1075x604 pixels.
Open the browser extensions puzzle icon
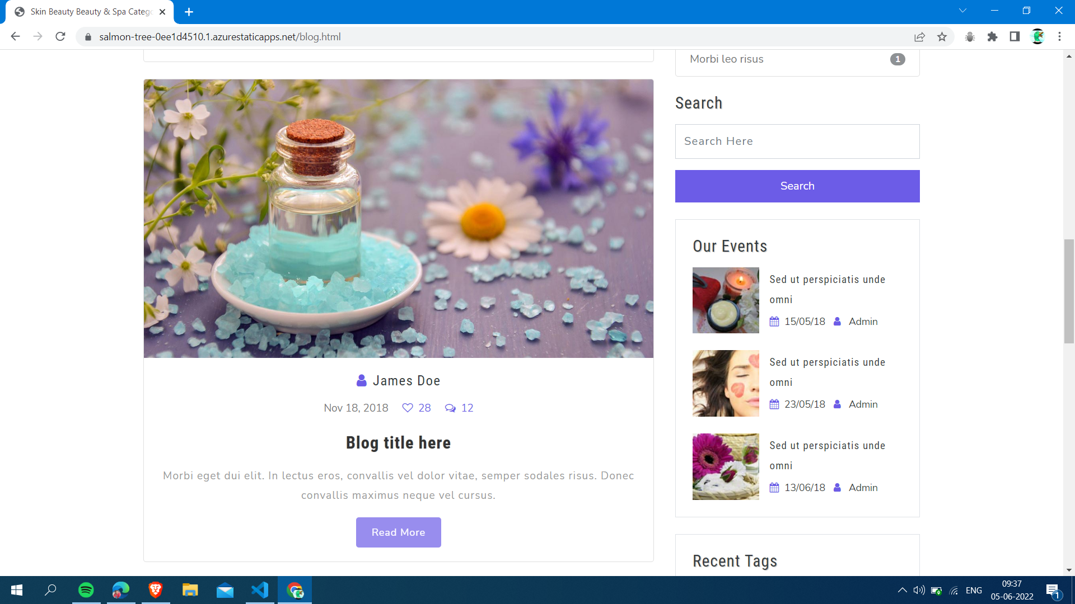[x=993, y=37]
